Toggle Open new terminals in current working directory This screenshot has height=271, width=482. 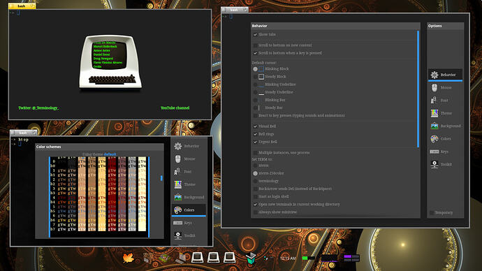coord(255,205)
